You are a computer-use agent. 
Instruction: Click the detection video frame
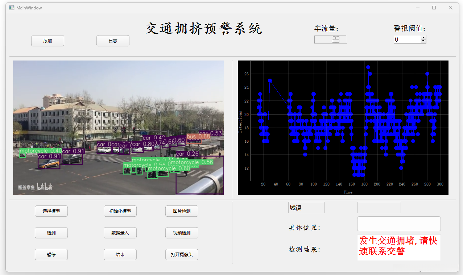point(118,128)
